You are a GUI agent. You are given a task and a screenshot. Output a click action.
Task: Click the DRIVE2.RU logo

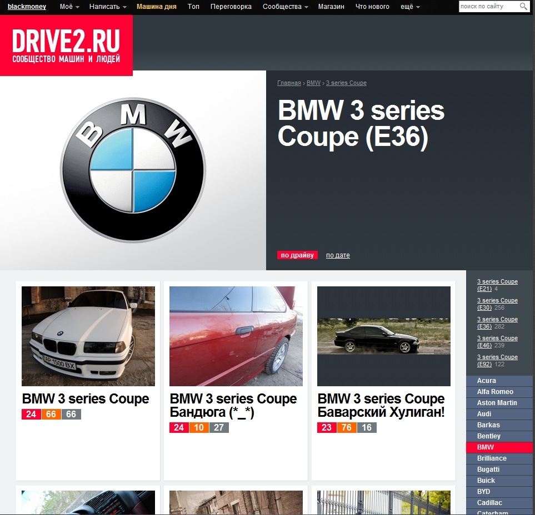66,46
